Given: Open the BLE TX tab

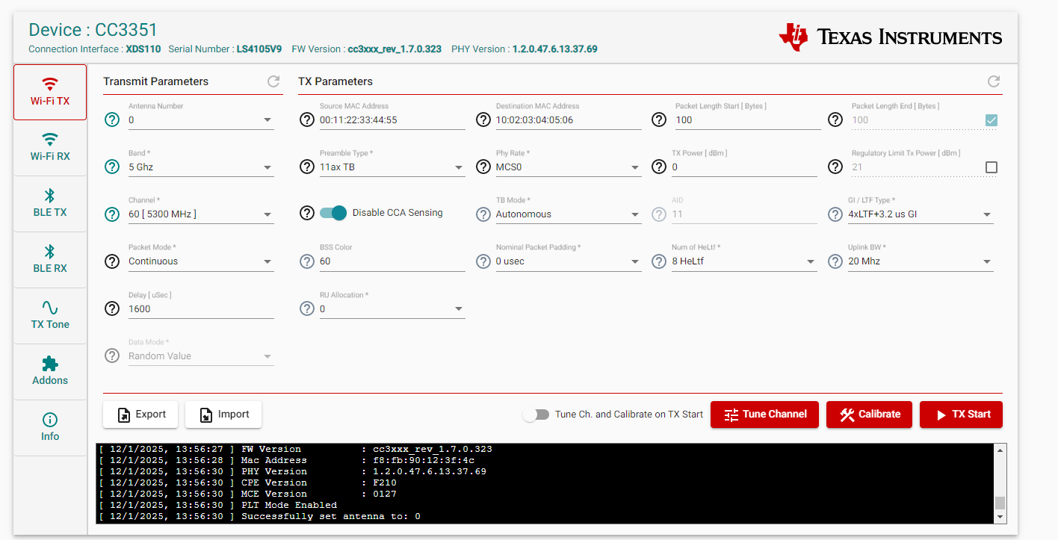Looking at the screenshot, I should tap(50, 204).
